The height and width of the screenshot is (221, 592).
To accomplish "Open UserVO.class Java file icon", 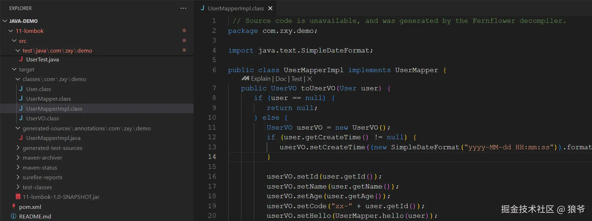I will click(21, 118).
